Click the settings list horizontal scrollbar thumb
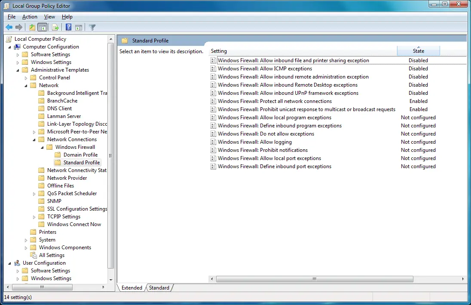Viewport: 471px width, 305px height. click(x=315, y=279)
